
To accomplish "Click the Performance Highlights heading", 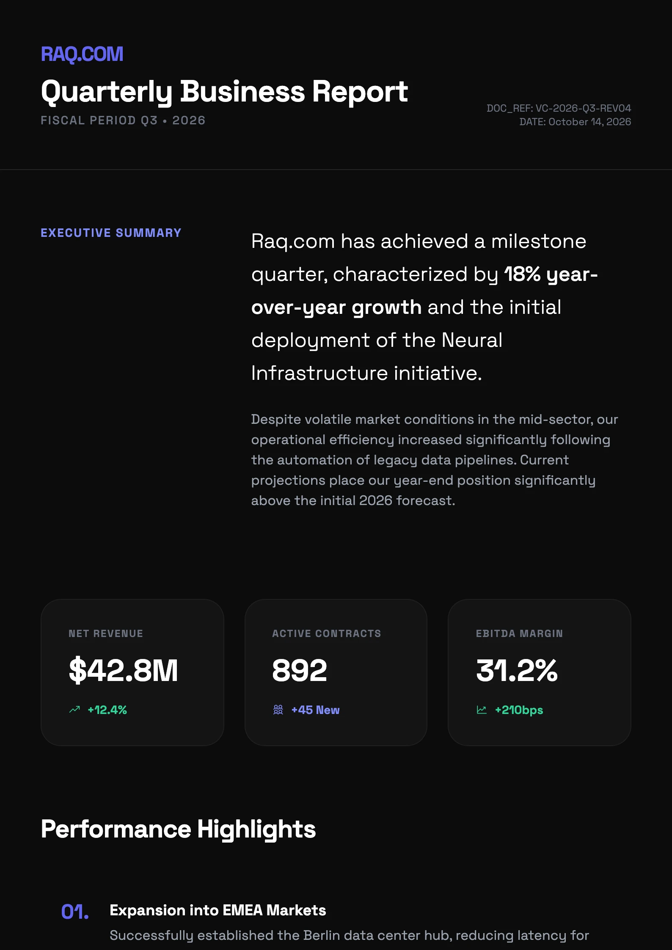I will (x=178, y=829).
